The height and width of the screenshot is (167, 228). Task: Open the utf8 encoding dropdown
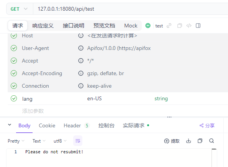pyautogui.click(x=60, y=141)
